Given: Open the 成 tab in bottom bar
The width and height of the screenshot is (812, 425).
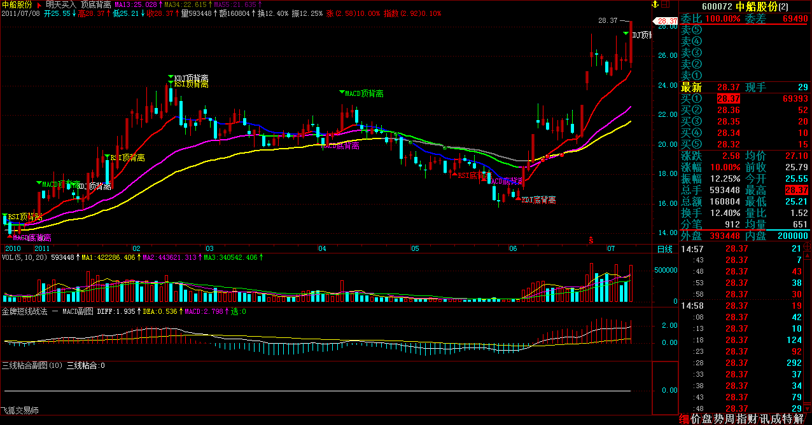Looking at the screenshot, I should 776,419.
